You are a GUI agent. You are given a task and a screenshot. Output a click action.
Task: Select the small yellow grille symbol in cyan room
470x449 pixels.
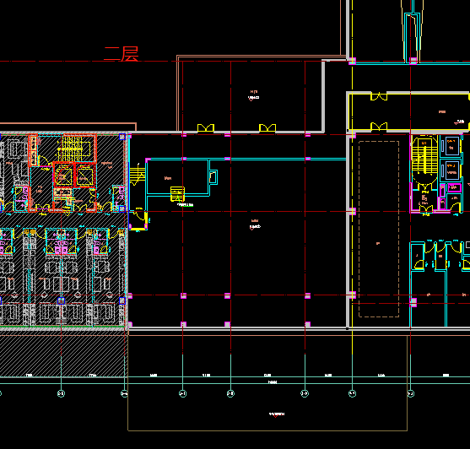coord(177,193)
